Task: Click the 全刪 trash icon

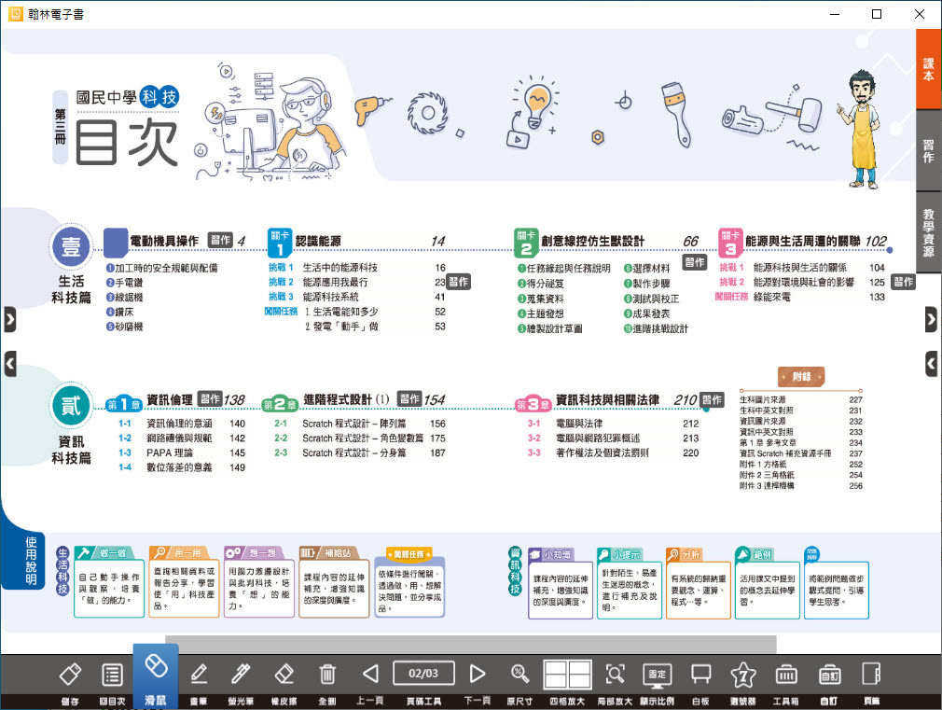Action: [x=326, y=675]
